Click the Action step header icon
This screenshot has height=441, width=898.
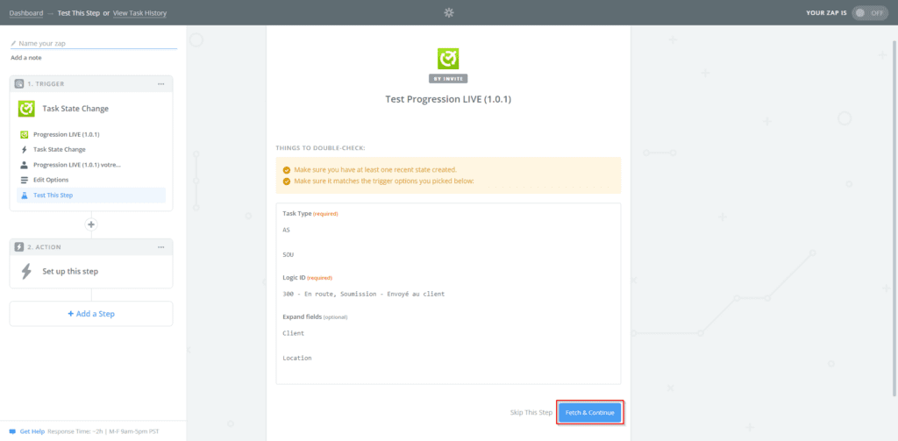pos(19,247)
